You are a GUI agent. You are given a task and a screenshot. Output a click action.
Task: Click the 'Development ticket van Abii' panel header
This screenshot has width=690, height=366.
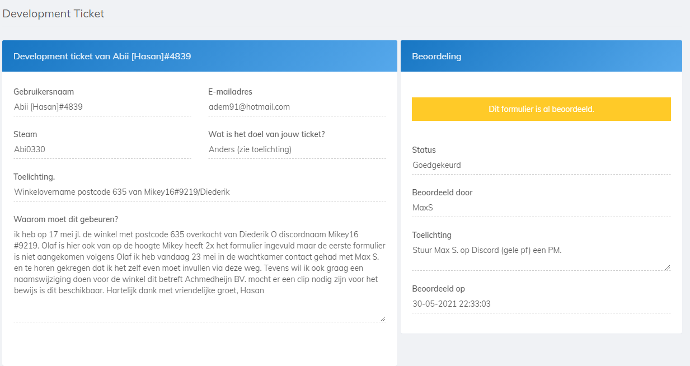coord(199,56)
